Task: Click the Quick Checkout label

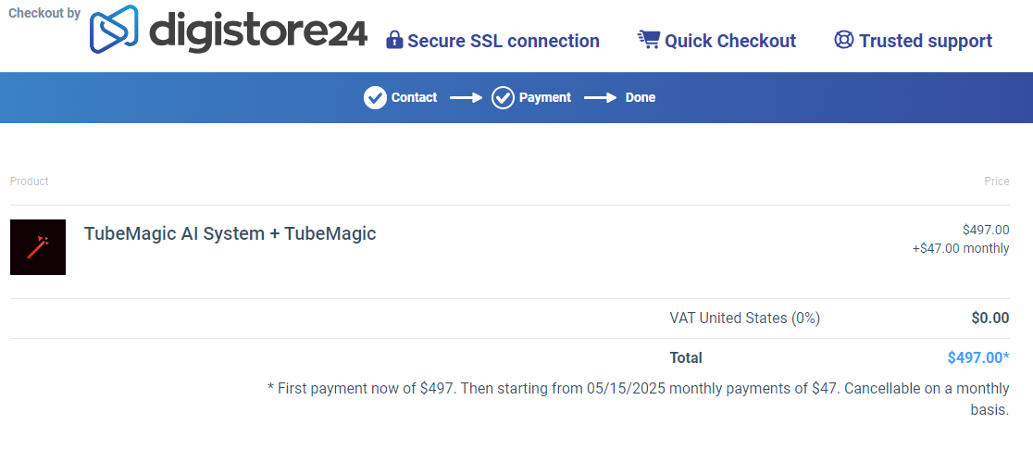Action: coord(729,41)
